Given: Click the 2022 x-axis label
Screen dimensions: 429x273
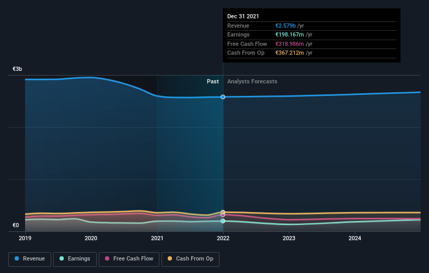Looking at the screenshot, I should tap(223, 239).
